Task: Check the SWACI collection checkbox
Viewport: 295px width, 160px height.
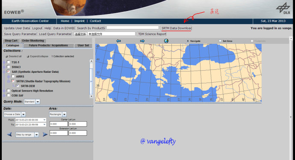Action: tap(9, 67)
